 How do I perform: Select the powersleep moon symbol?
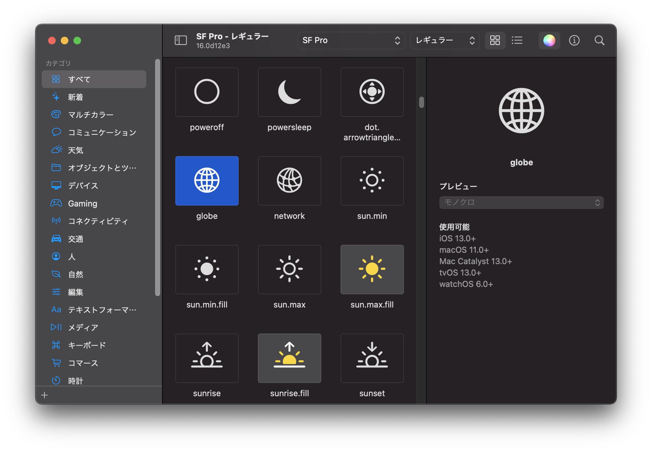(x=289, y=92)
